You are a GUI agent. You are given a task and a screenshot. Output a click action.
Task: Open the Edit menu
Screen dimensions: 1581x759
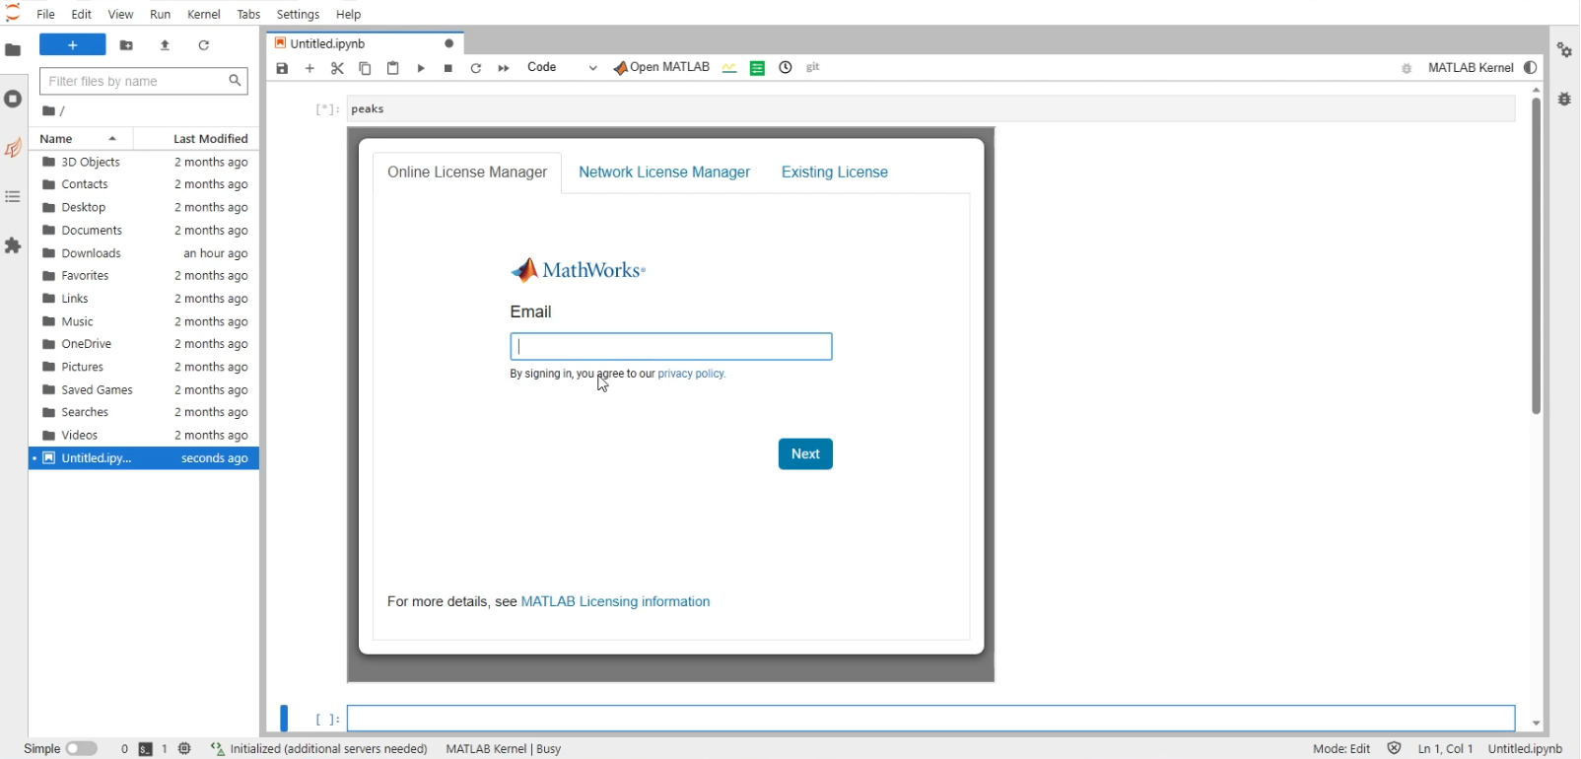pyautogui.click(x=82, y=15)
